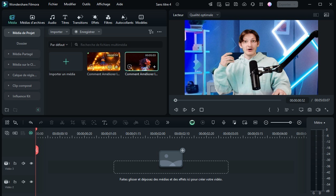
Task: Step back one frame in player
Action: [176, 110]
